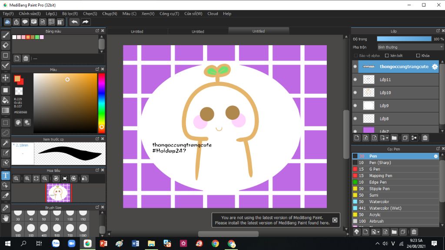
Task: Enable the Khóa checkbox
Action: pos(418,56)
